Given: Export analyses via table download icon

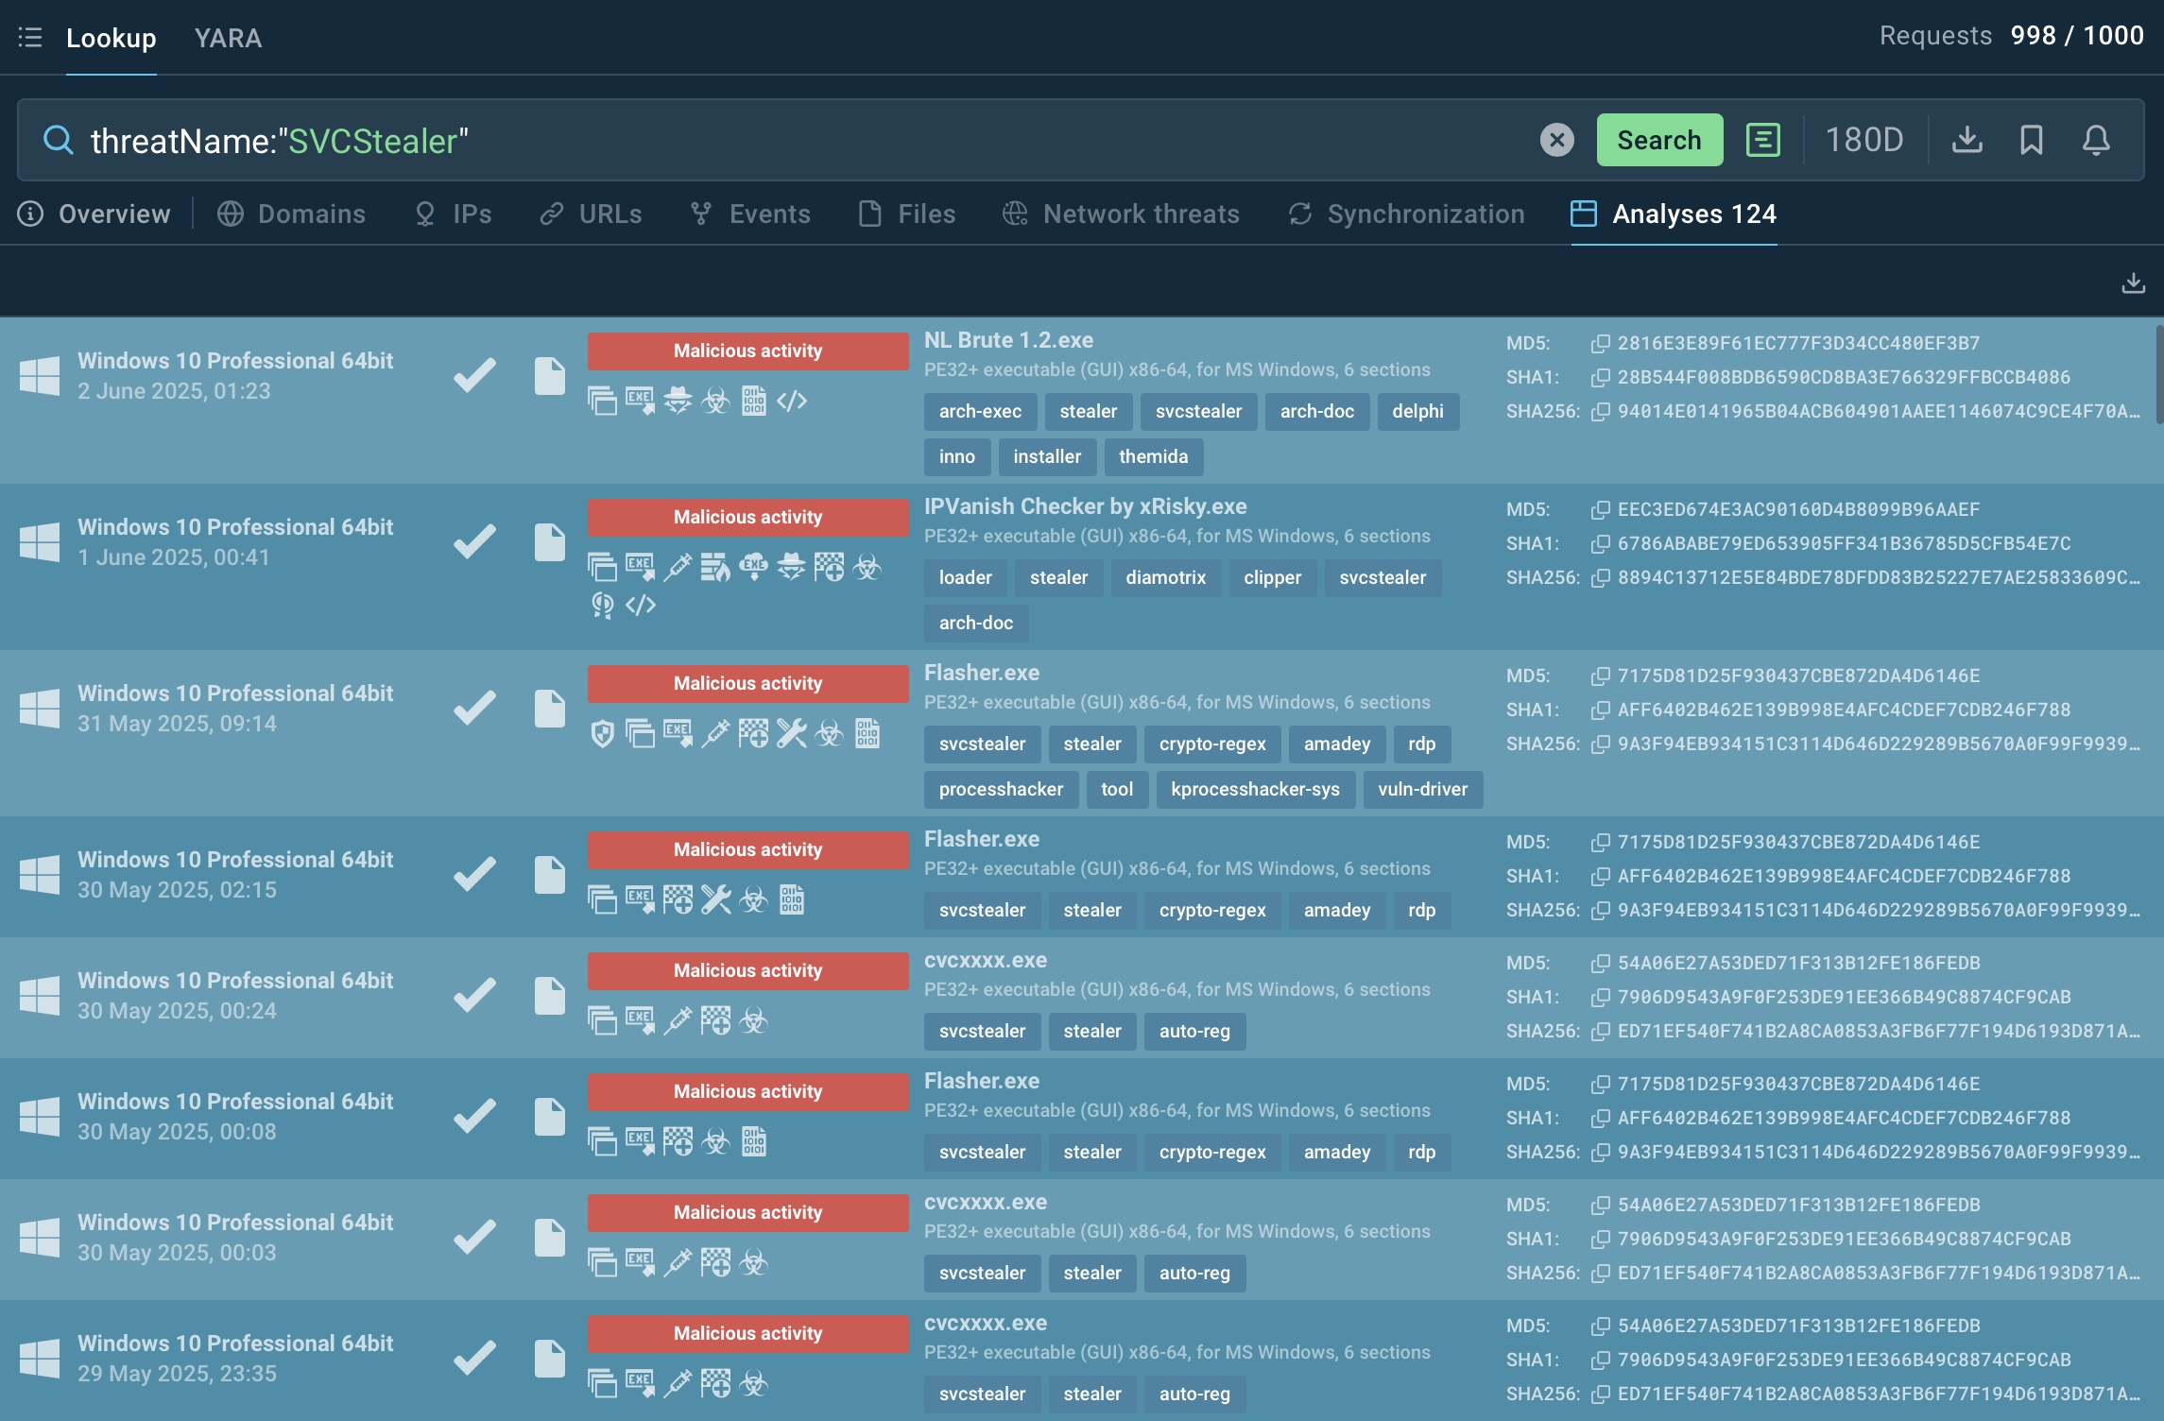Looking at the screenshot, I should (2133, 282).
